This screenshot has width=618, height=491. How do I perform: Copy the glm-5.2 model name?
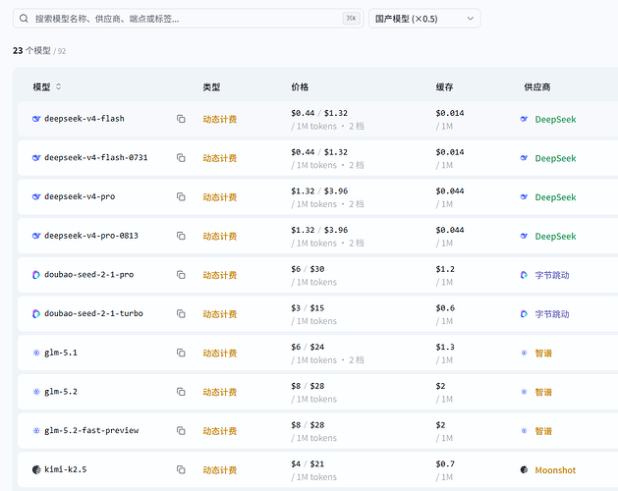181,392
